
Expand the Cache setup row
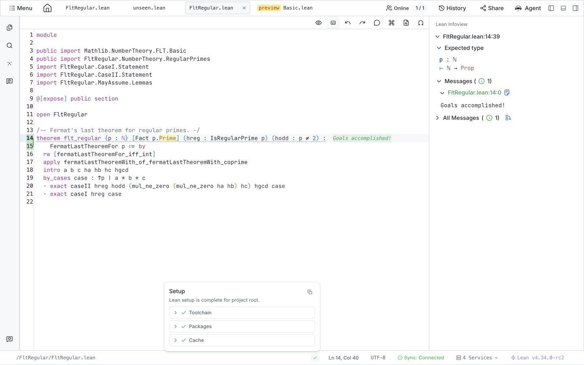click(242, 340)
